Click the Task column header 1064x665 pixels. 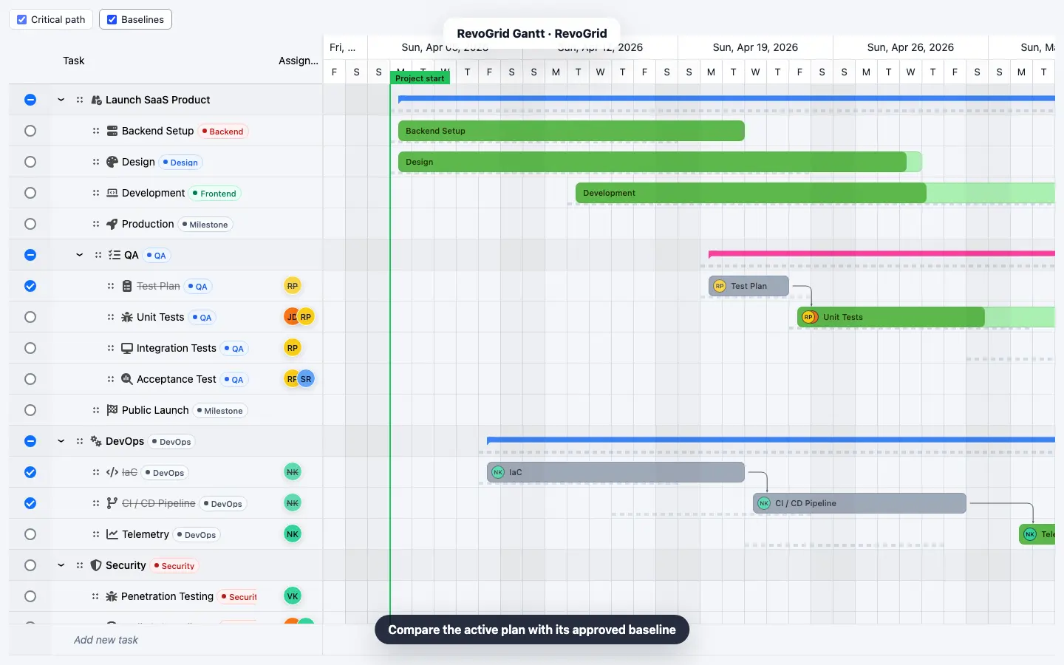74,61
